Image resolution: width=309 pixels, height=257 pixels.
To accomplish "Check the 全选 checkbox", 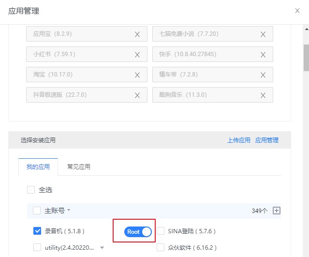I will coord(31,190).
